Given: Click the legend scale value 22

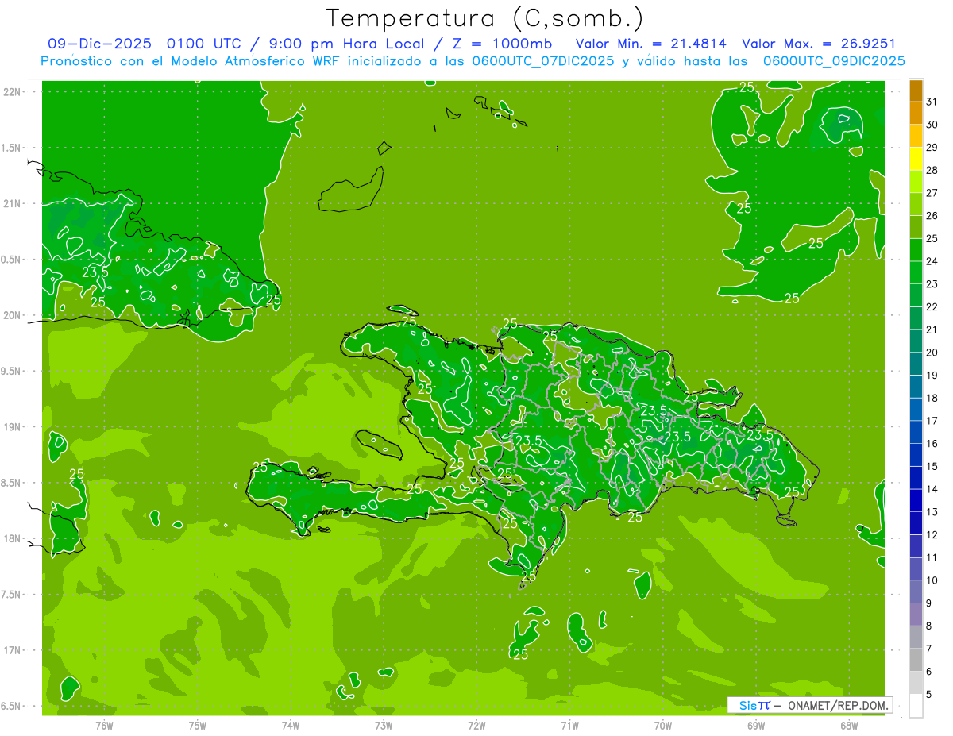Looking at the screenshot, I should [x=932, y=306].
